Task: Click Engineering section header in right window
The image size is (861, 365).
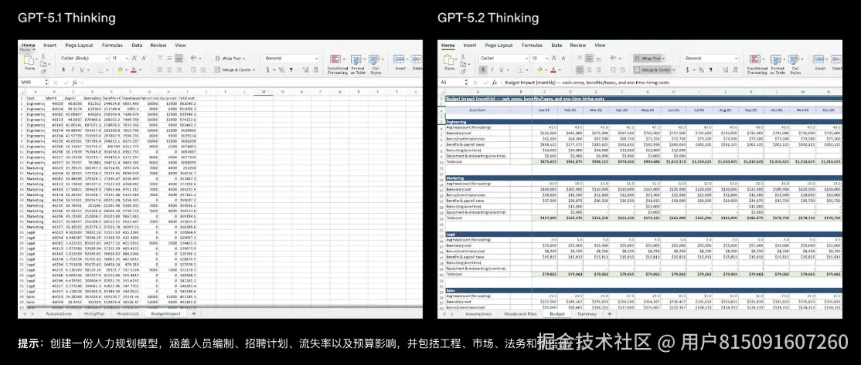Action: coord(643,122)
